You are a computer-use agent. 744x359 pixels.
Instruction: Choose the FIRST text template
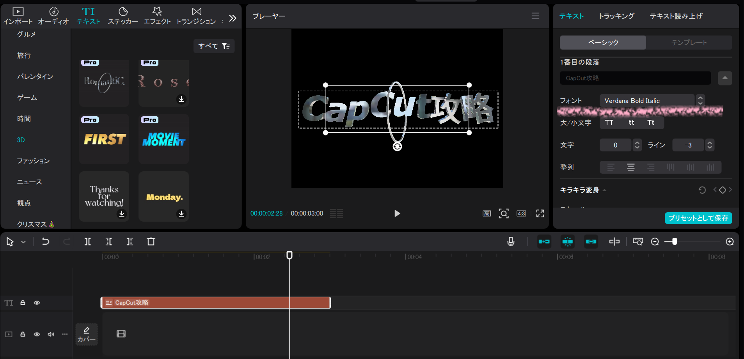(104, 139)
